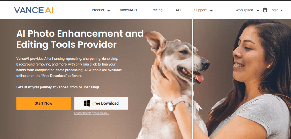Image resolution: width=291 pixels, height=139 pixels.
Task: Select the Product menu label
Action: coord(98,10)
